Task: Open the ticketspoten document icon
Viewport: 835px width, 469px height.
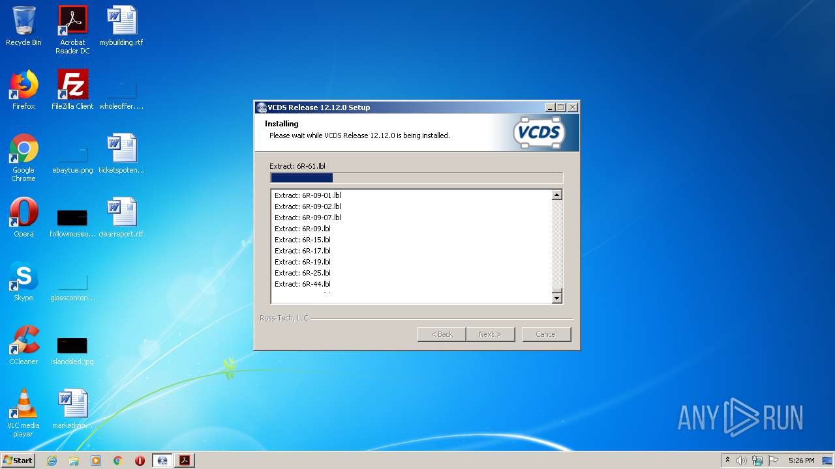Action: (x=121, y=154)
